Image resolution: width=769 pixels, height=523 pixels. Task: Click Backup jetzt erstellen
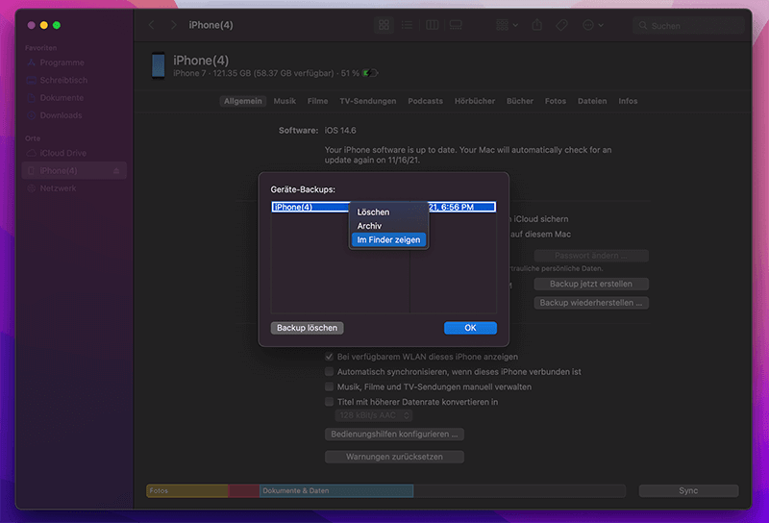(591, 284)
